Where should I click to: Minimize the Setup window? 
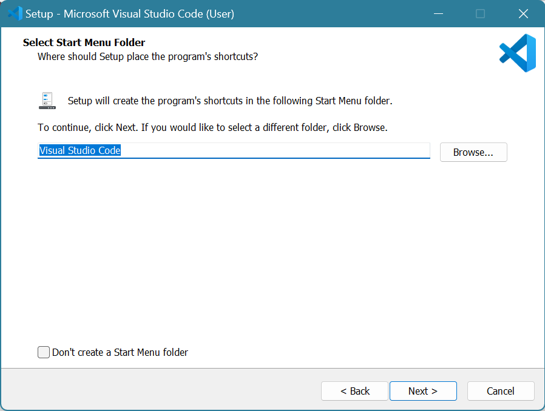click(x=437, y=13)
